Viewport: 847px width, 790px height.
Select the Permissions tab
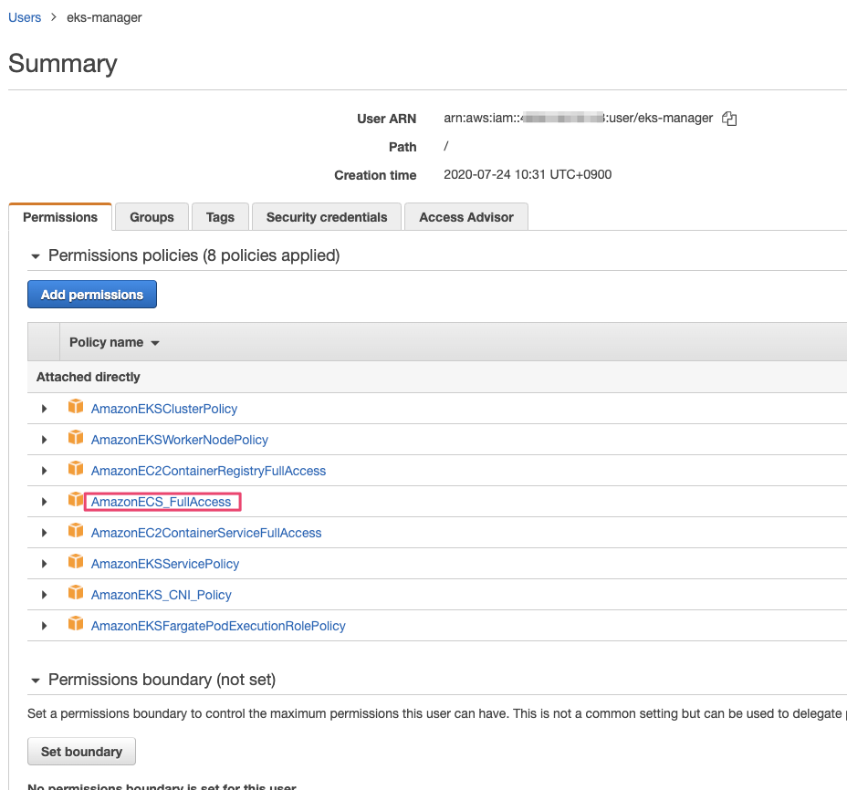point(60,217)
